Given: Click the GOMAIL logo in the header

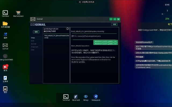Looking at the screenshot, I should [38, 25].
